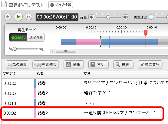Click the 発言結合 merge button

coord(46,65)
